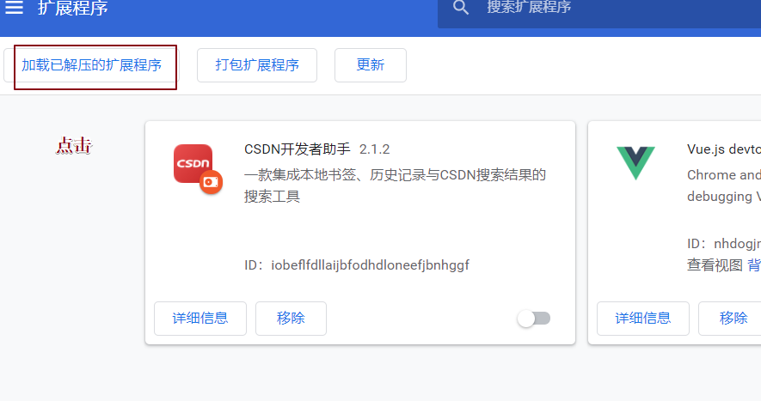Click the CSDN extension description text

pos(395,185)
